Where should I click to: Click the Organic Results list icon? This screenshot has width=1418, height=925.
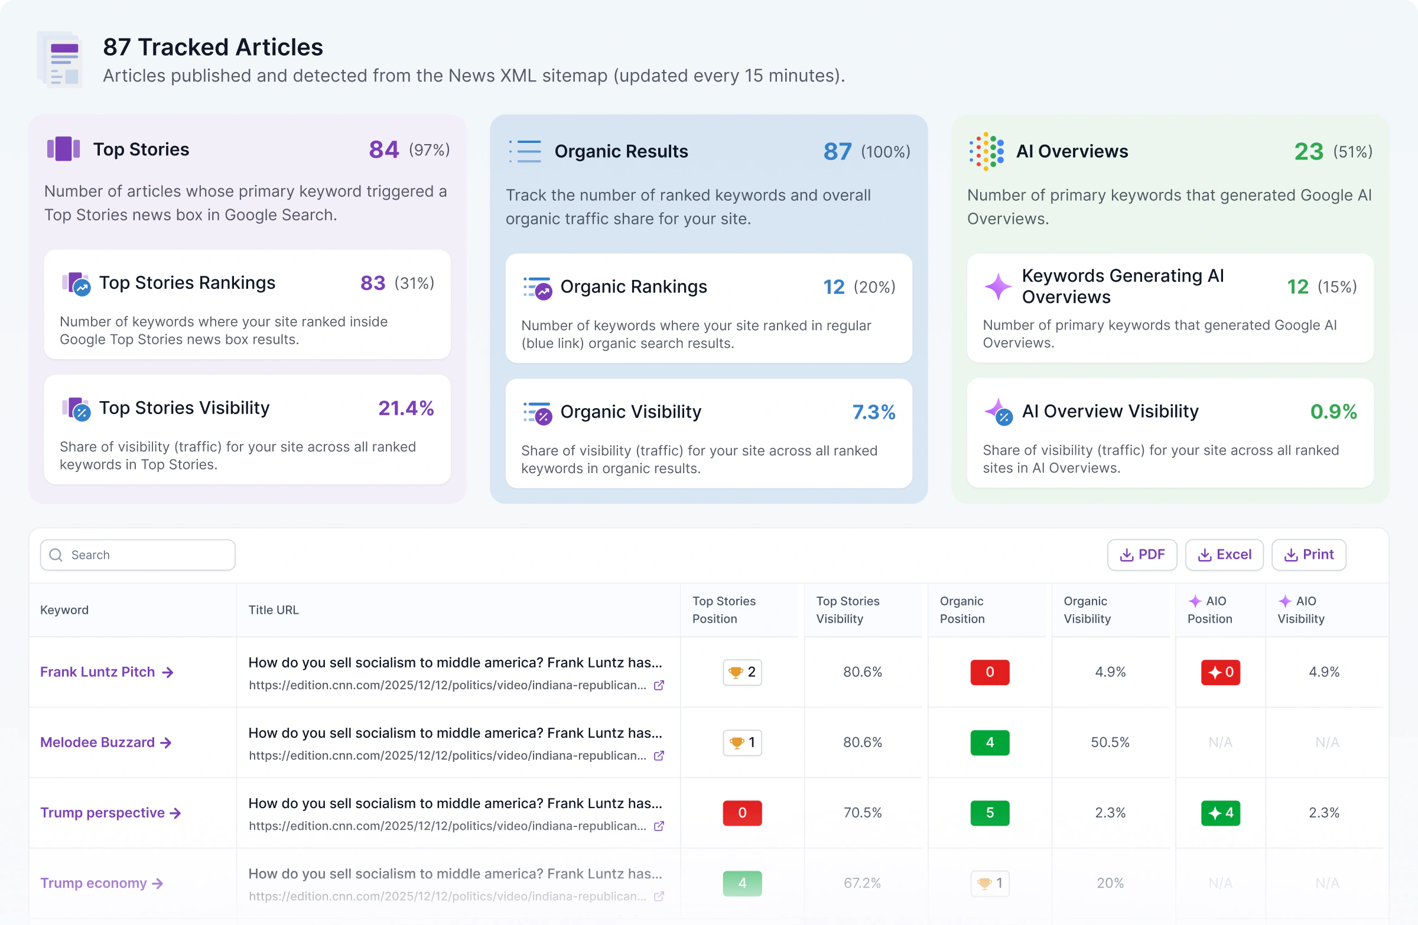pyautogui.click(x=525, y=151)
